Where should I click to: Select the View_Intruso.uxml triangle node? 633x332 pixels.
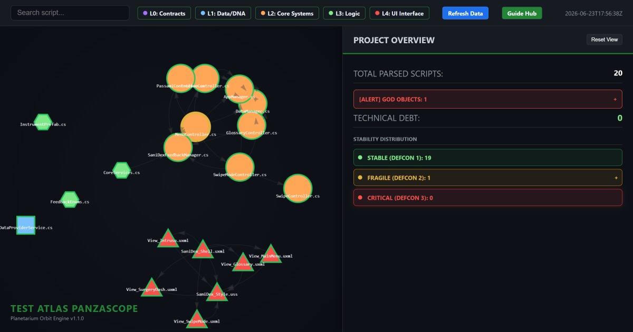(168, 238)
